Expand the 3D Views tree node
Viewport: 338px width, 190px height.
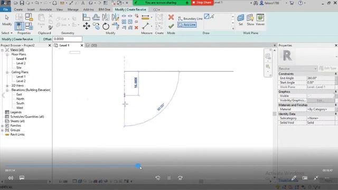pyautogui.click(x=7, y=85)
